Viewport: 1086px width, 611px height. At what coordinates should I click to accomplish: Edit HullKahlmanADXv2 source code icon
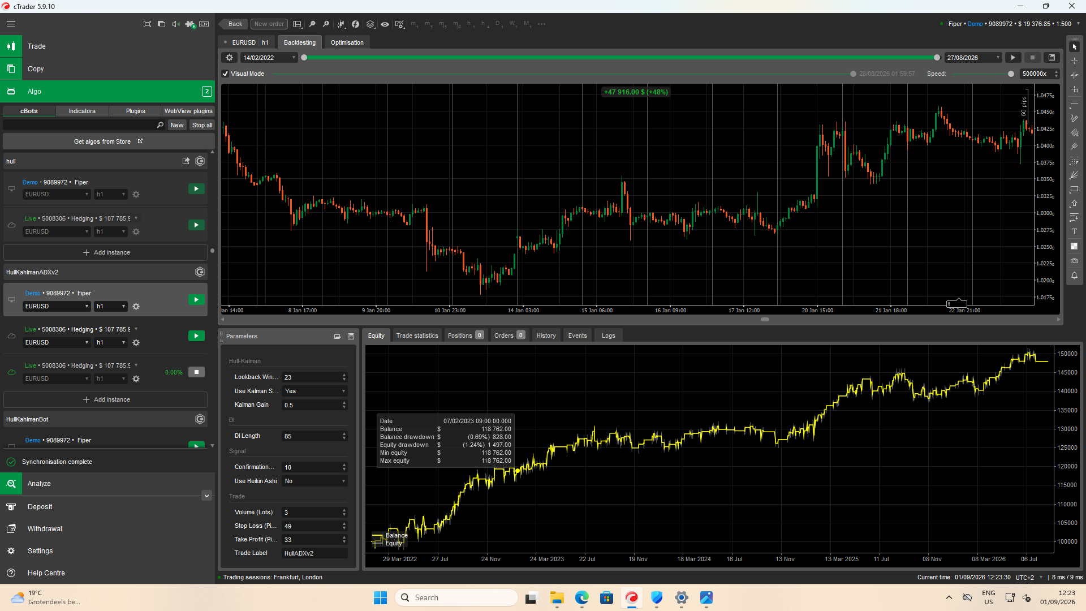click(200, 272)
